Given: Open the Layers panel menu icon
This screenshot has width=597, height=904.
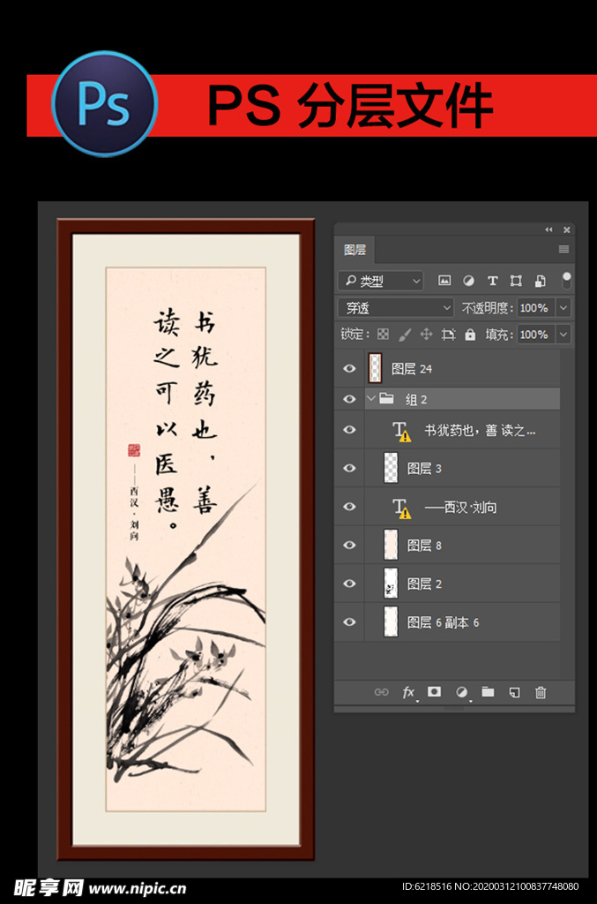Looking at the screenshot, I should [x=563, y=249].
